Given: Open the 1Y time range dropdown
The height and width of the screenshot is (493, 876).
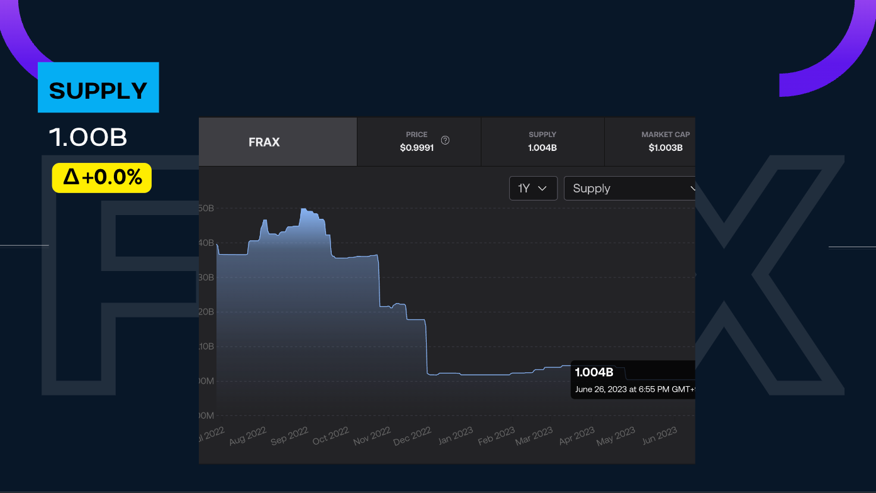Looking at the screenshot, I should 533,189.
